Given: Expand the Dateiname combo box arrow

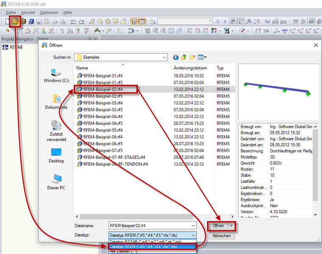Looking at the screenshot, I should pos(193,226).
